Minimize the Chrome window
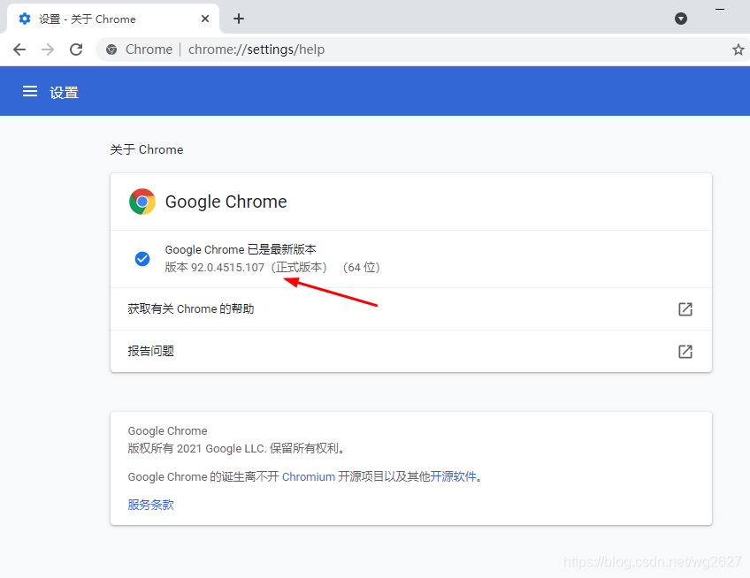Screen dimensions: 750x578 (720, 10)
